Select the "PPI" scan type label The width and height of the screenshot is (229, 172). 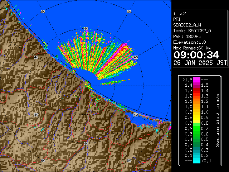coord(177,19)
